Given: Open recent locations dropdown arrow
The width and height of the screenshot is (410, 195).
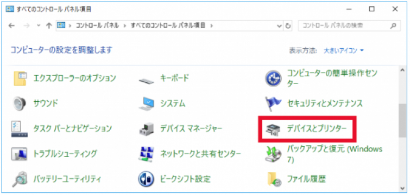Looking at the screenshot, I should [39, 25].
